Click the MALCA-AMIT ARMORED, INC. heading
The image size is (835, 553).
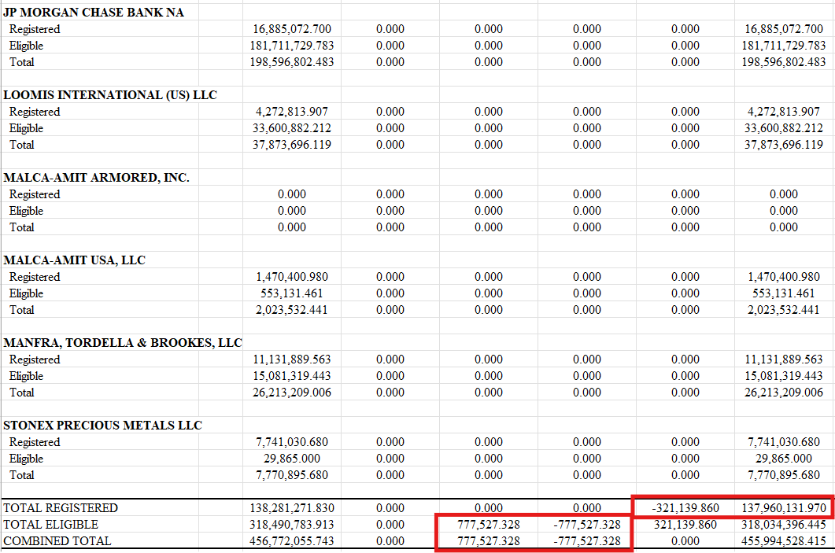click(96, 178)
